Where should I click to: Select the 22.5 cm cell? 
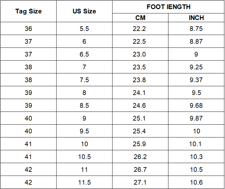[139, 42]
